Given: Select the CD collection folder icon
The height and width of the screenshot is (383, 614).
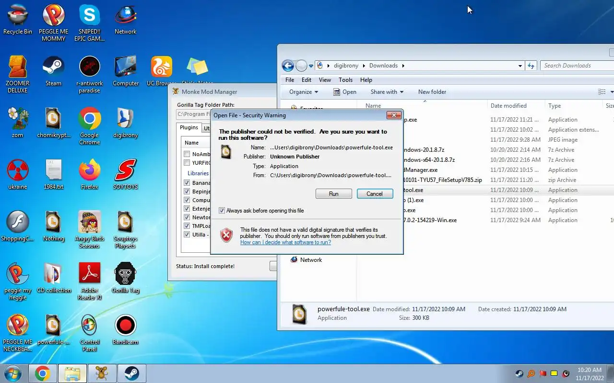Looking at the screenshot, I should click(x=54, y=278).
